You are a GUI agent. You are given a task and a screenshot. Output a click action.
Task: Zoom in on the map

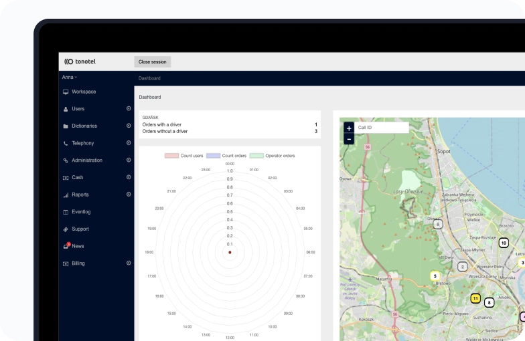(x=348, y=128)
